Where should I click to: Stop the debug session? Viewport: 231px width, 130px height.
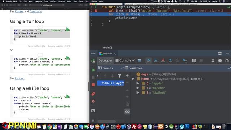coord(93,85)
